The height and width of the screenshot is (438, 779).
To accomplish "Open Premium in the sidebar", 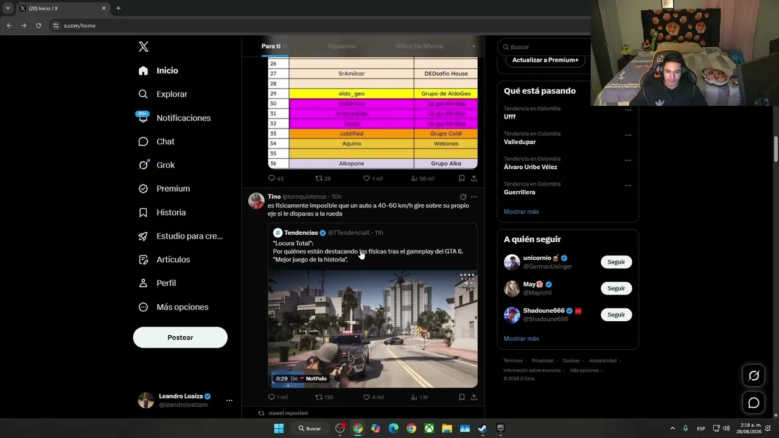I will click(x=164, y=189).
